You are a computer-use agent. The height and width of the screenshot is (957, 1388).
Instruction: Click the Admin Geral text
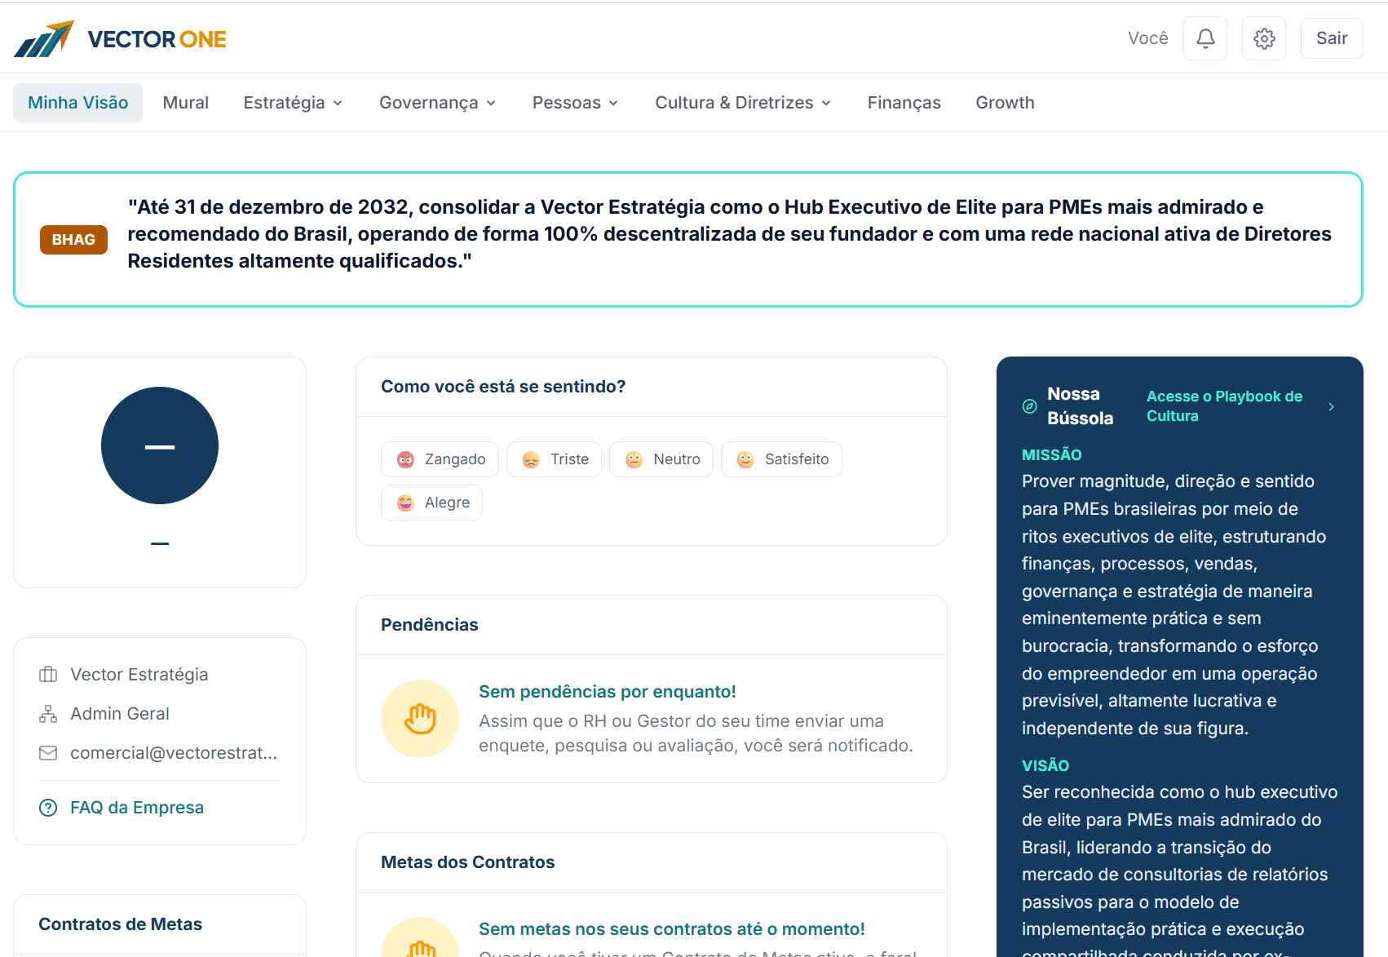pos(120,714)
